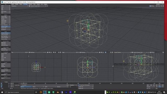Rotate view icon in Right viewport header

coord(101,52)
